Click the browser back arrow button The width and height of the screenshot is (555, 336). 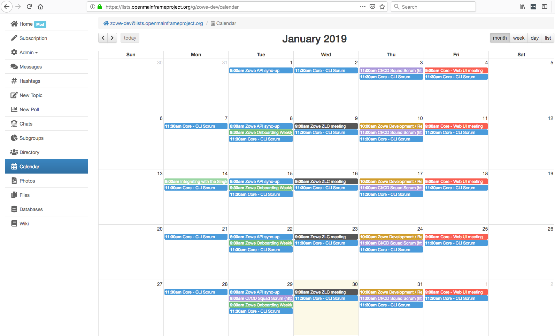tap(7, 7)
